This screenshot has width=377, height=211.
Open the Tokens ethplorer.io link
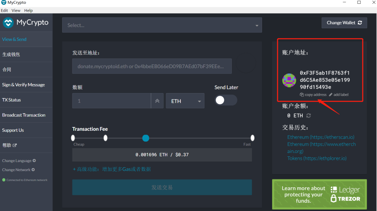coord(317,158)
